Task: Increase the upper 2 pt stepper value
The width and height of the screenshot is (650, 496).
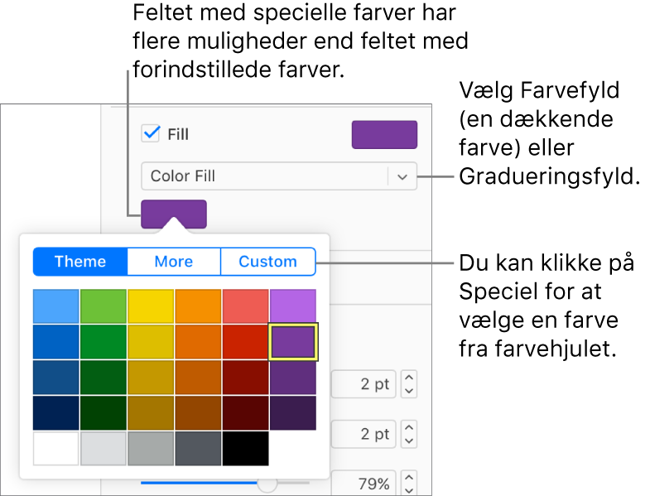Action: (x=409, y=378)
